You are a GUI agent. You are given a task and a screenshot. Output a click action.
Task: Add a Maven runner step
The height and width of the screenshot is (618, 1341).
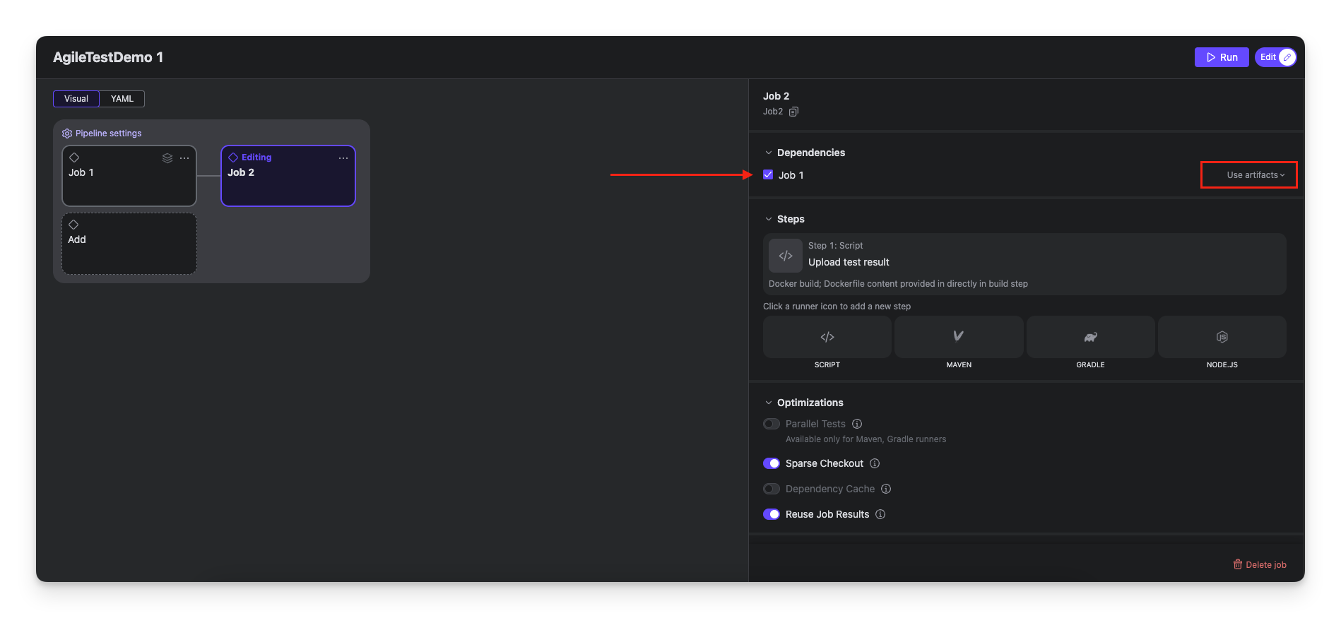[x=958, y=337]
